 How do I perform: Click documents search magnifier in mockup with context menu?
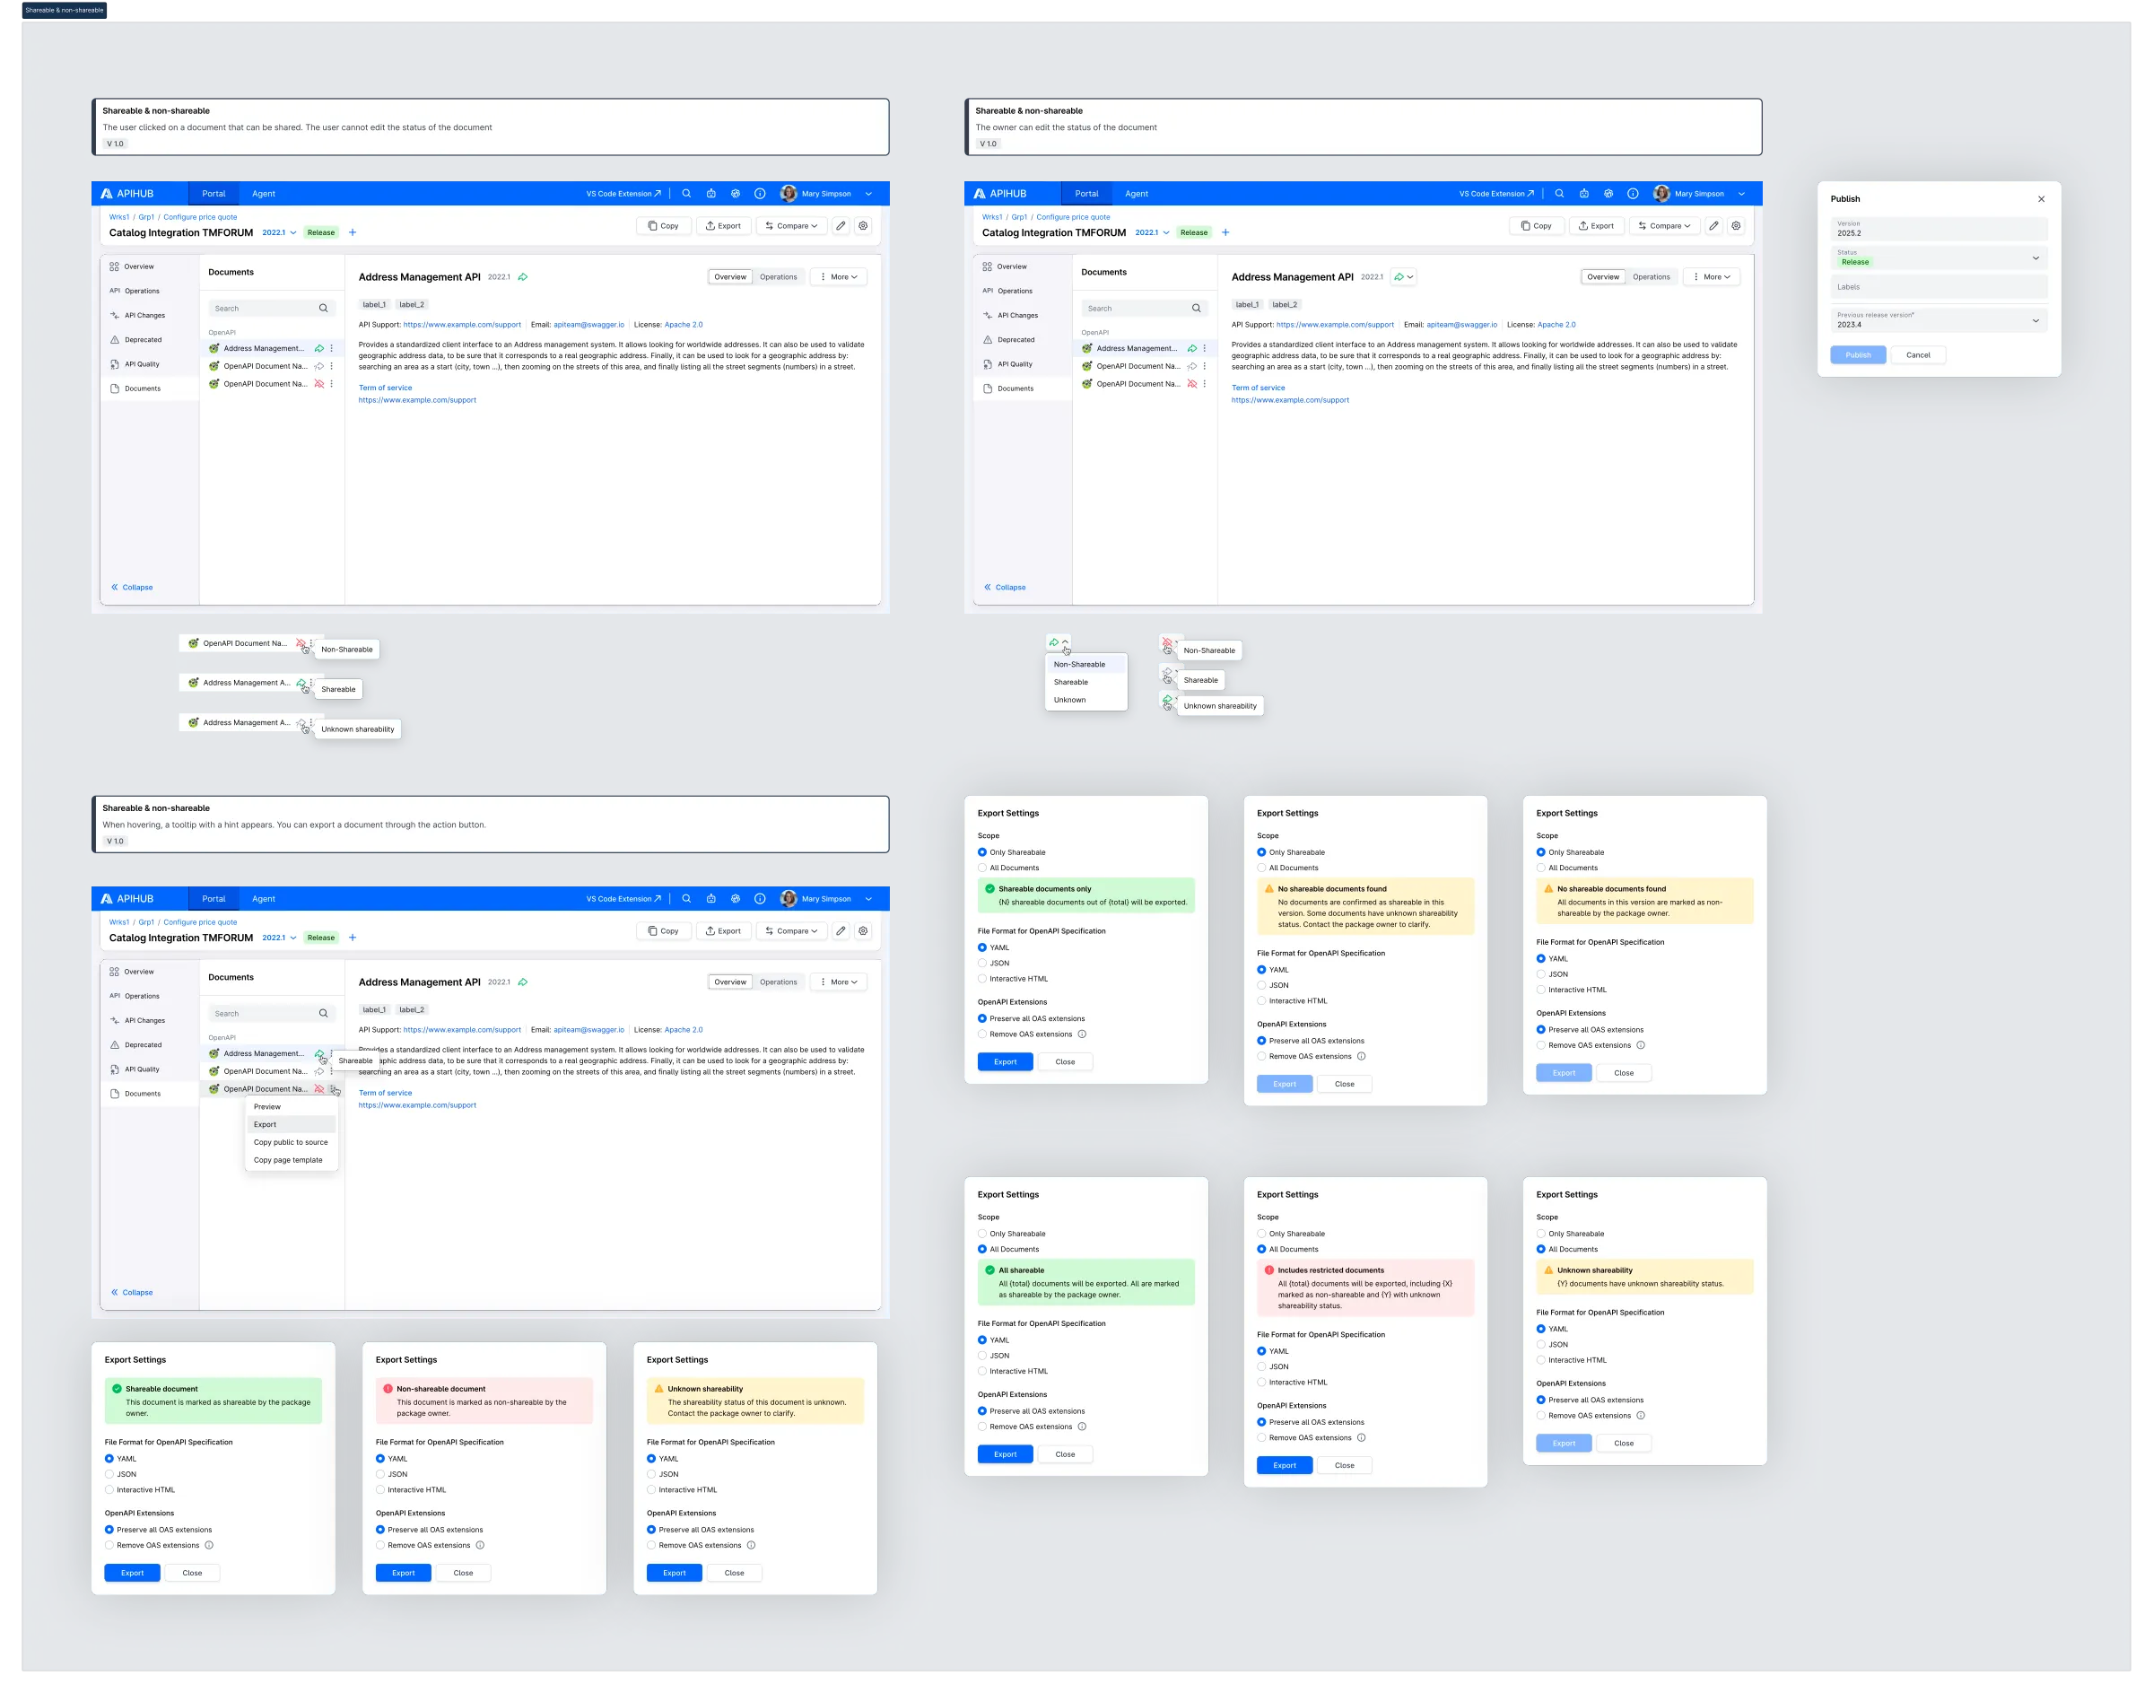(323, 1013)
